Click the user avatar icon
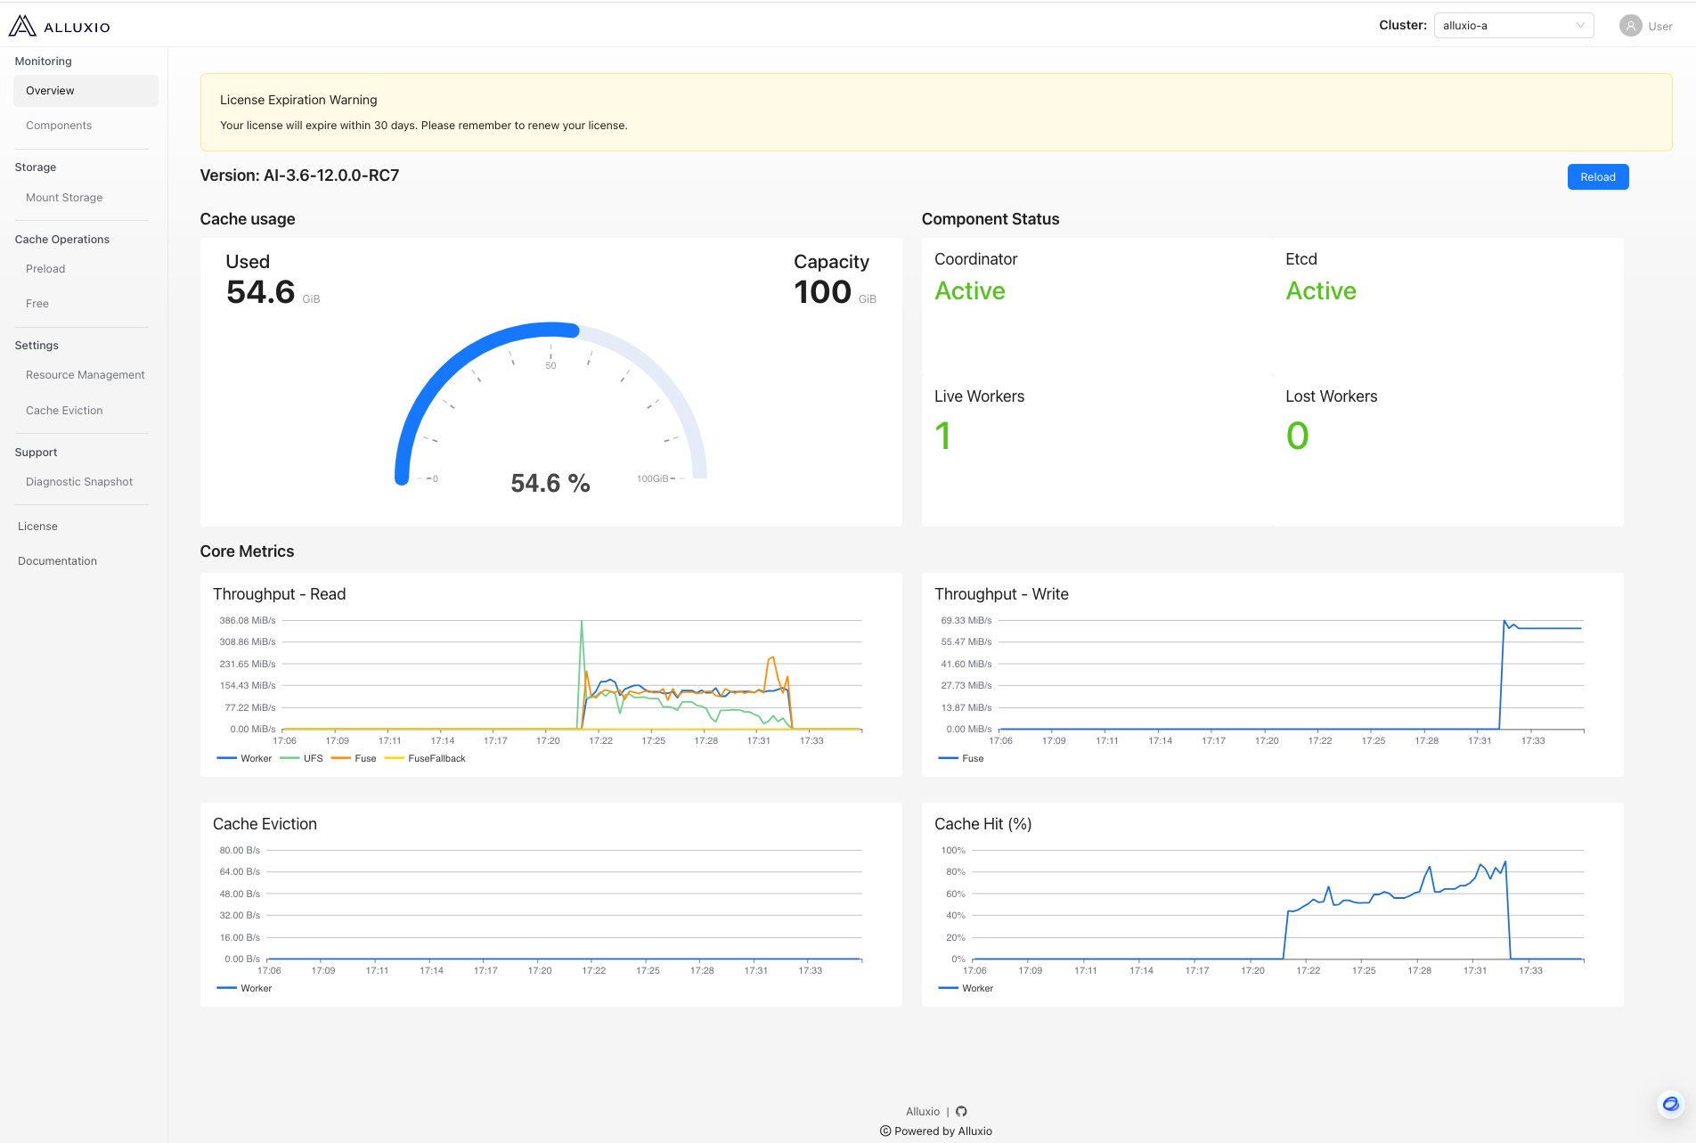Viewport: 1696px width, 1143px height. (x=1630, y=26)
